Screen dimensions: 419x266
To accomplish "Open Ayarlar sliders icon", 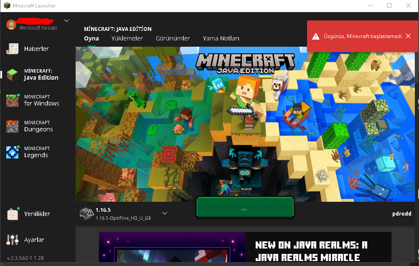I will point(12,240).
